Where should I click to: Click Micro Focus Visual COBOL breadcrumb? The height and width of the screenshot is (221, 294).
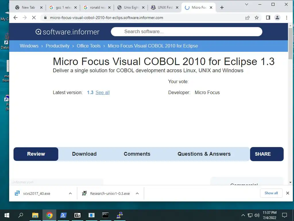(153, 46)
